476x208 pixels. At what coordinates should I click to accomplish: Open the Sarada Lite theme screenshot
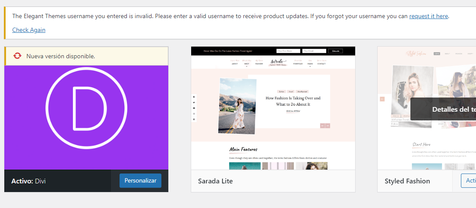273,108
